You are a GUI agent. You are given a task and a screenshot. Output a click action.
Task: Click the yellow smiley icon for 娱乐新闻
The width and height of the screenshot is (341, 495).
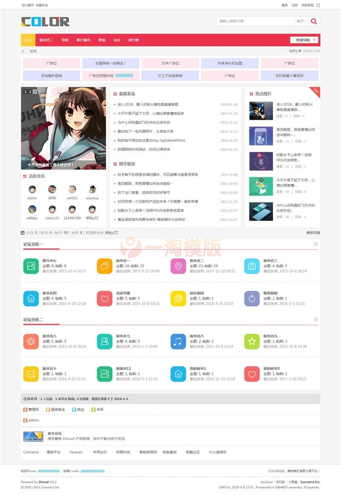point(179,298)
